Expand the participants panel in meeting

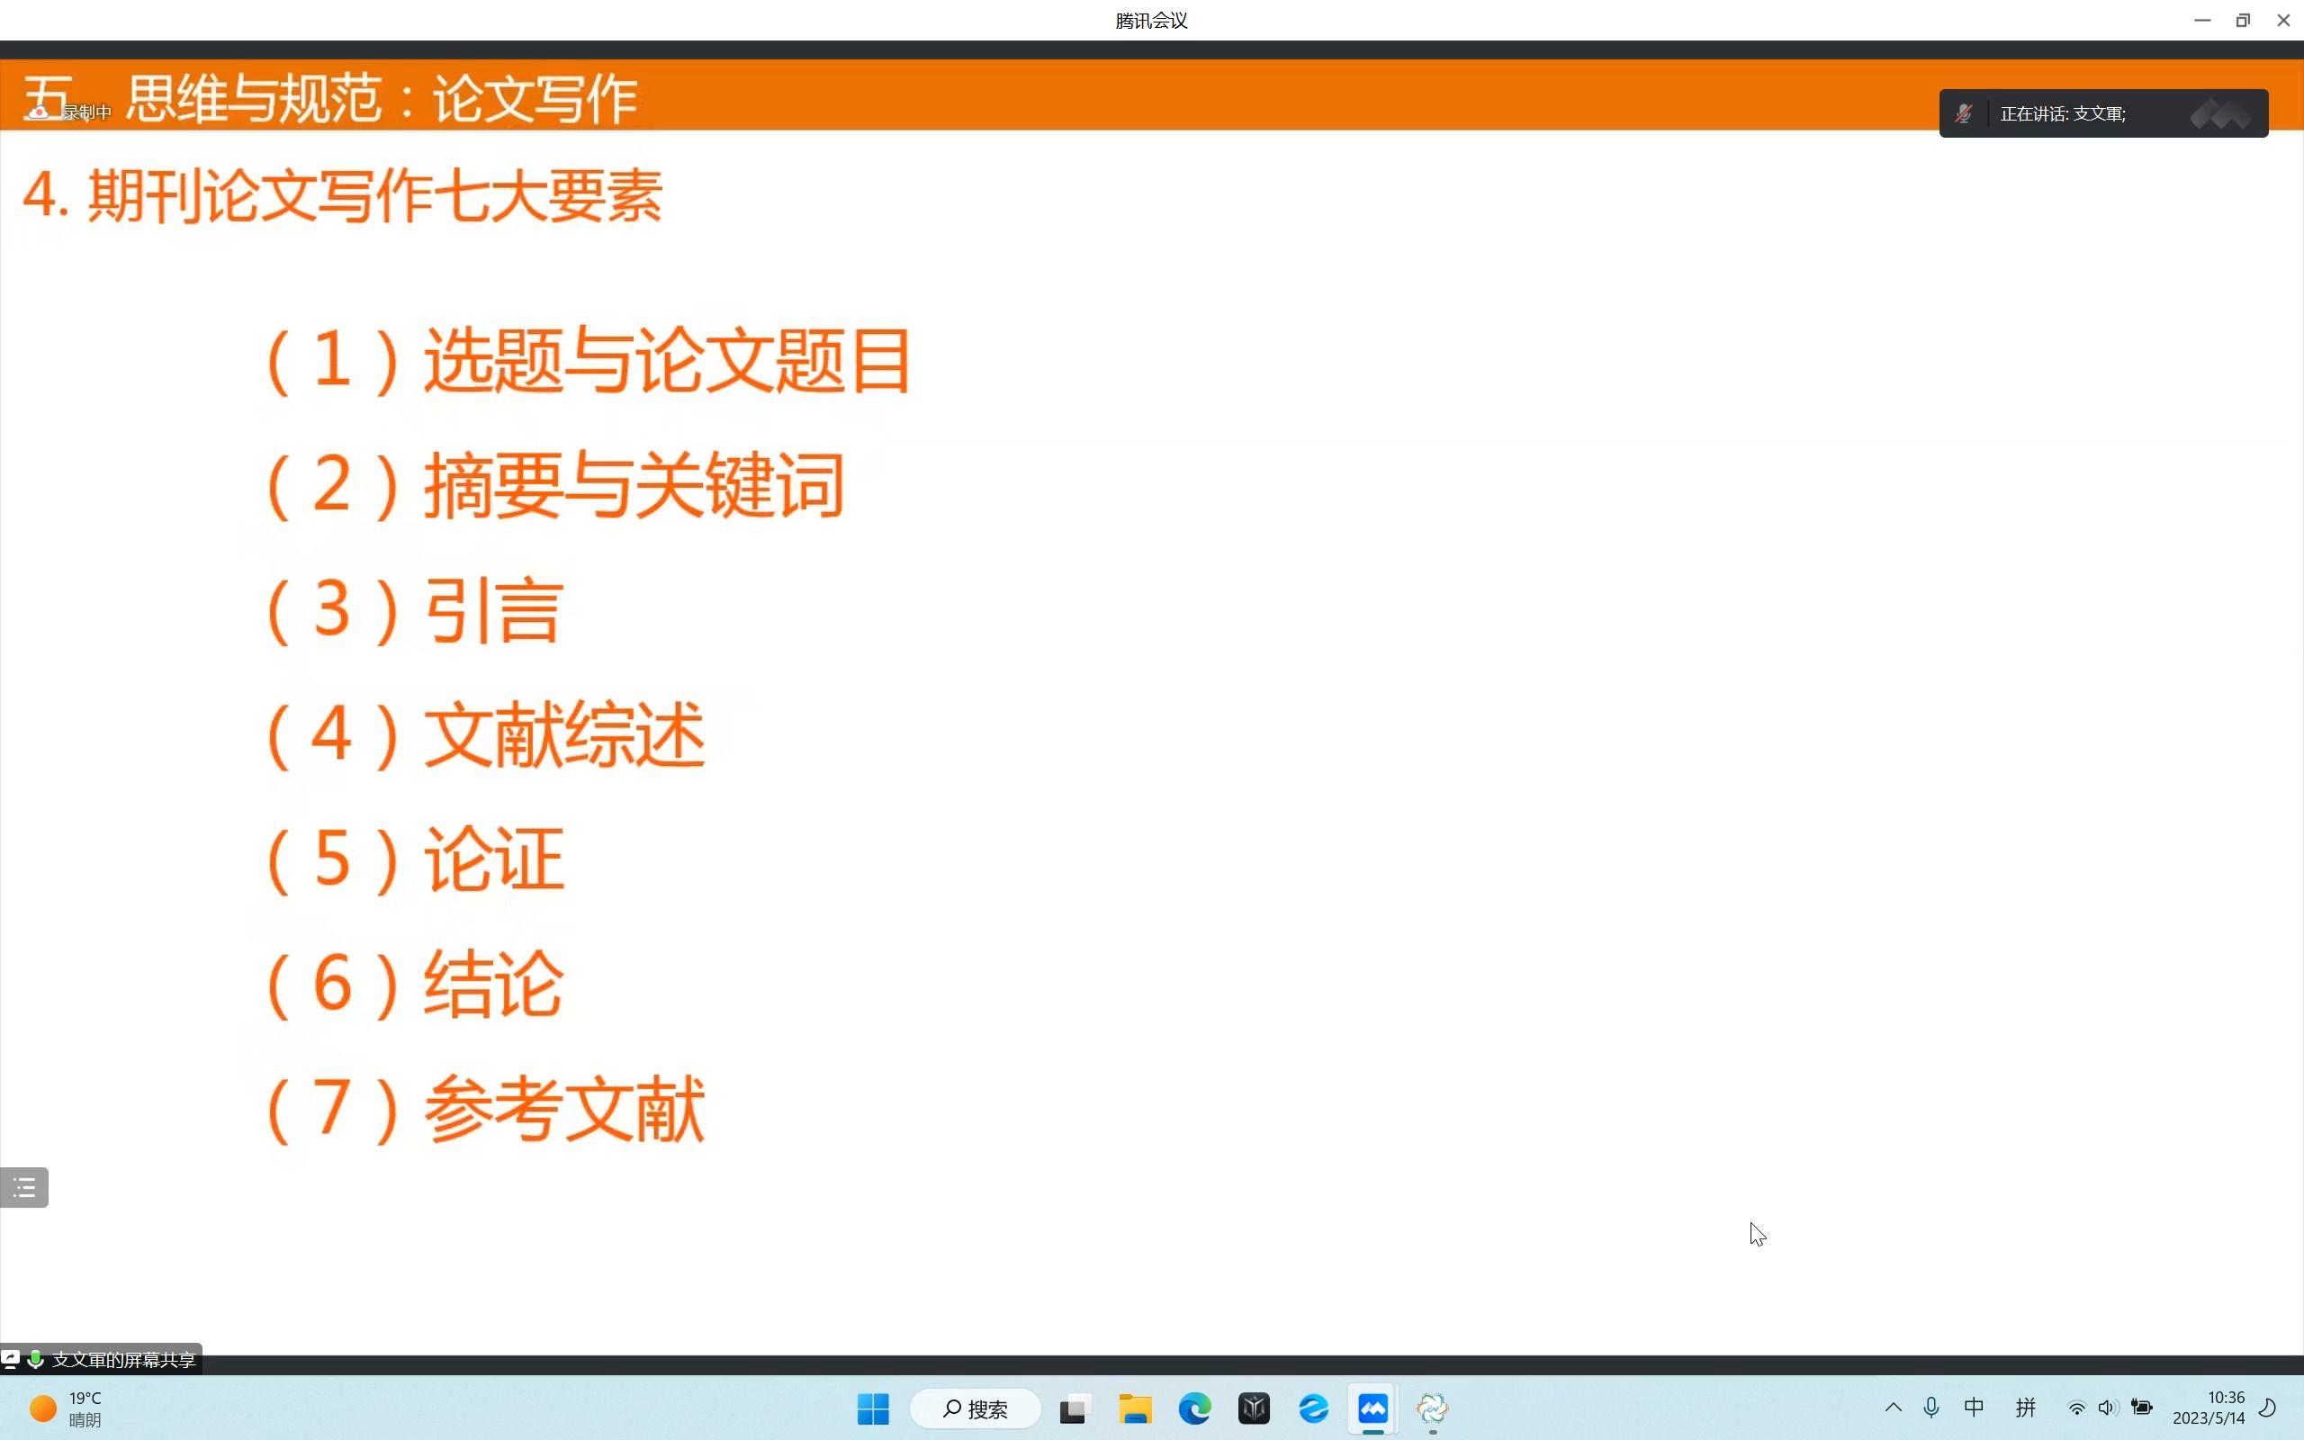25,1186
